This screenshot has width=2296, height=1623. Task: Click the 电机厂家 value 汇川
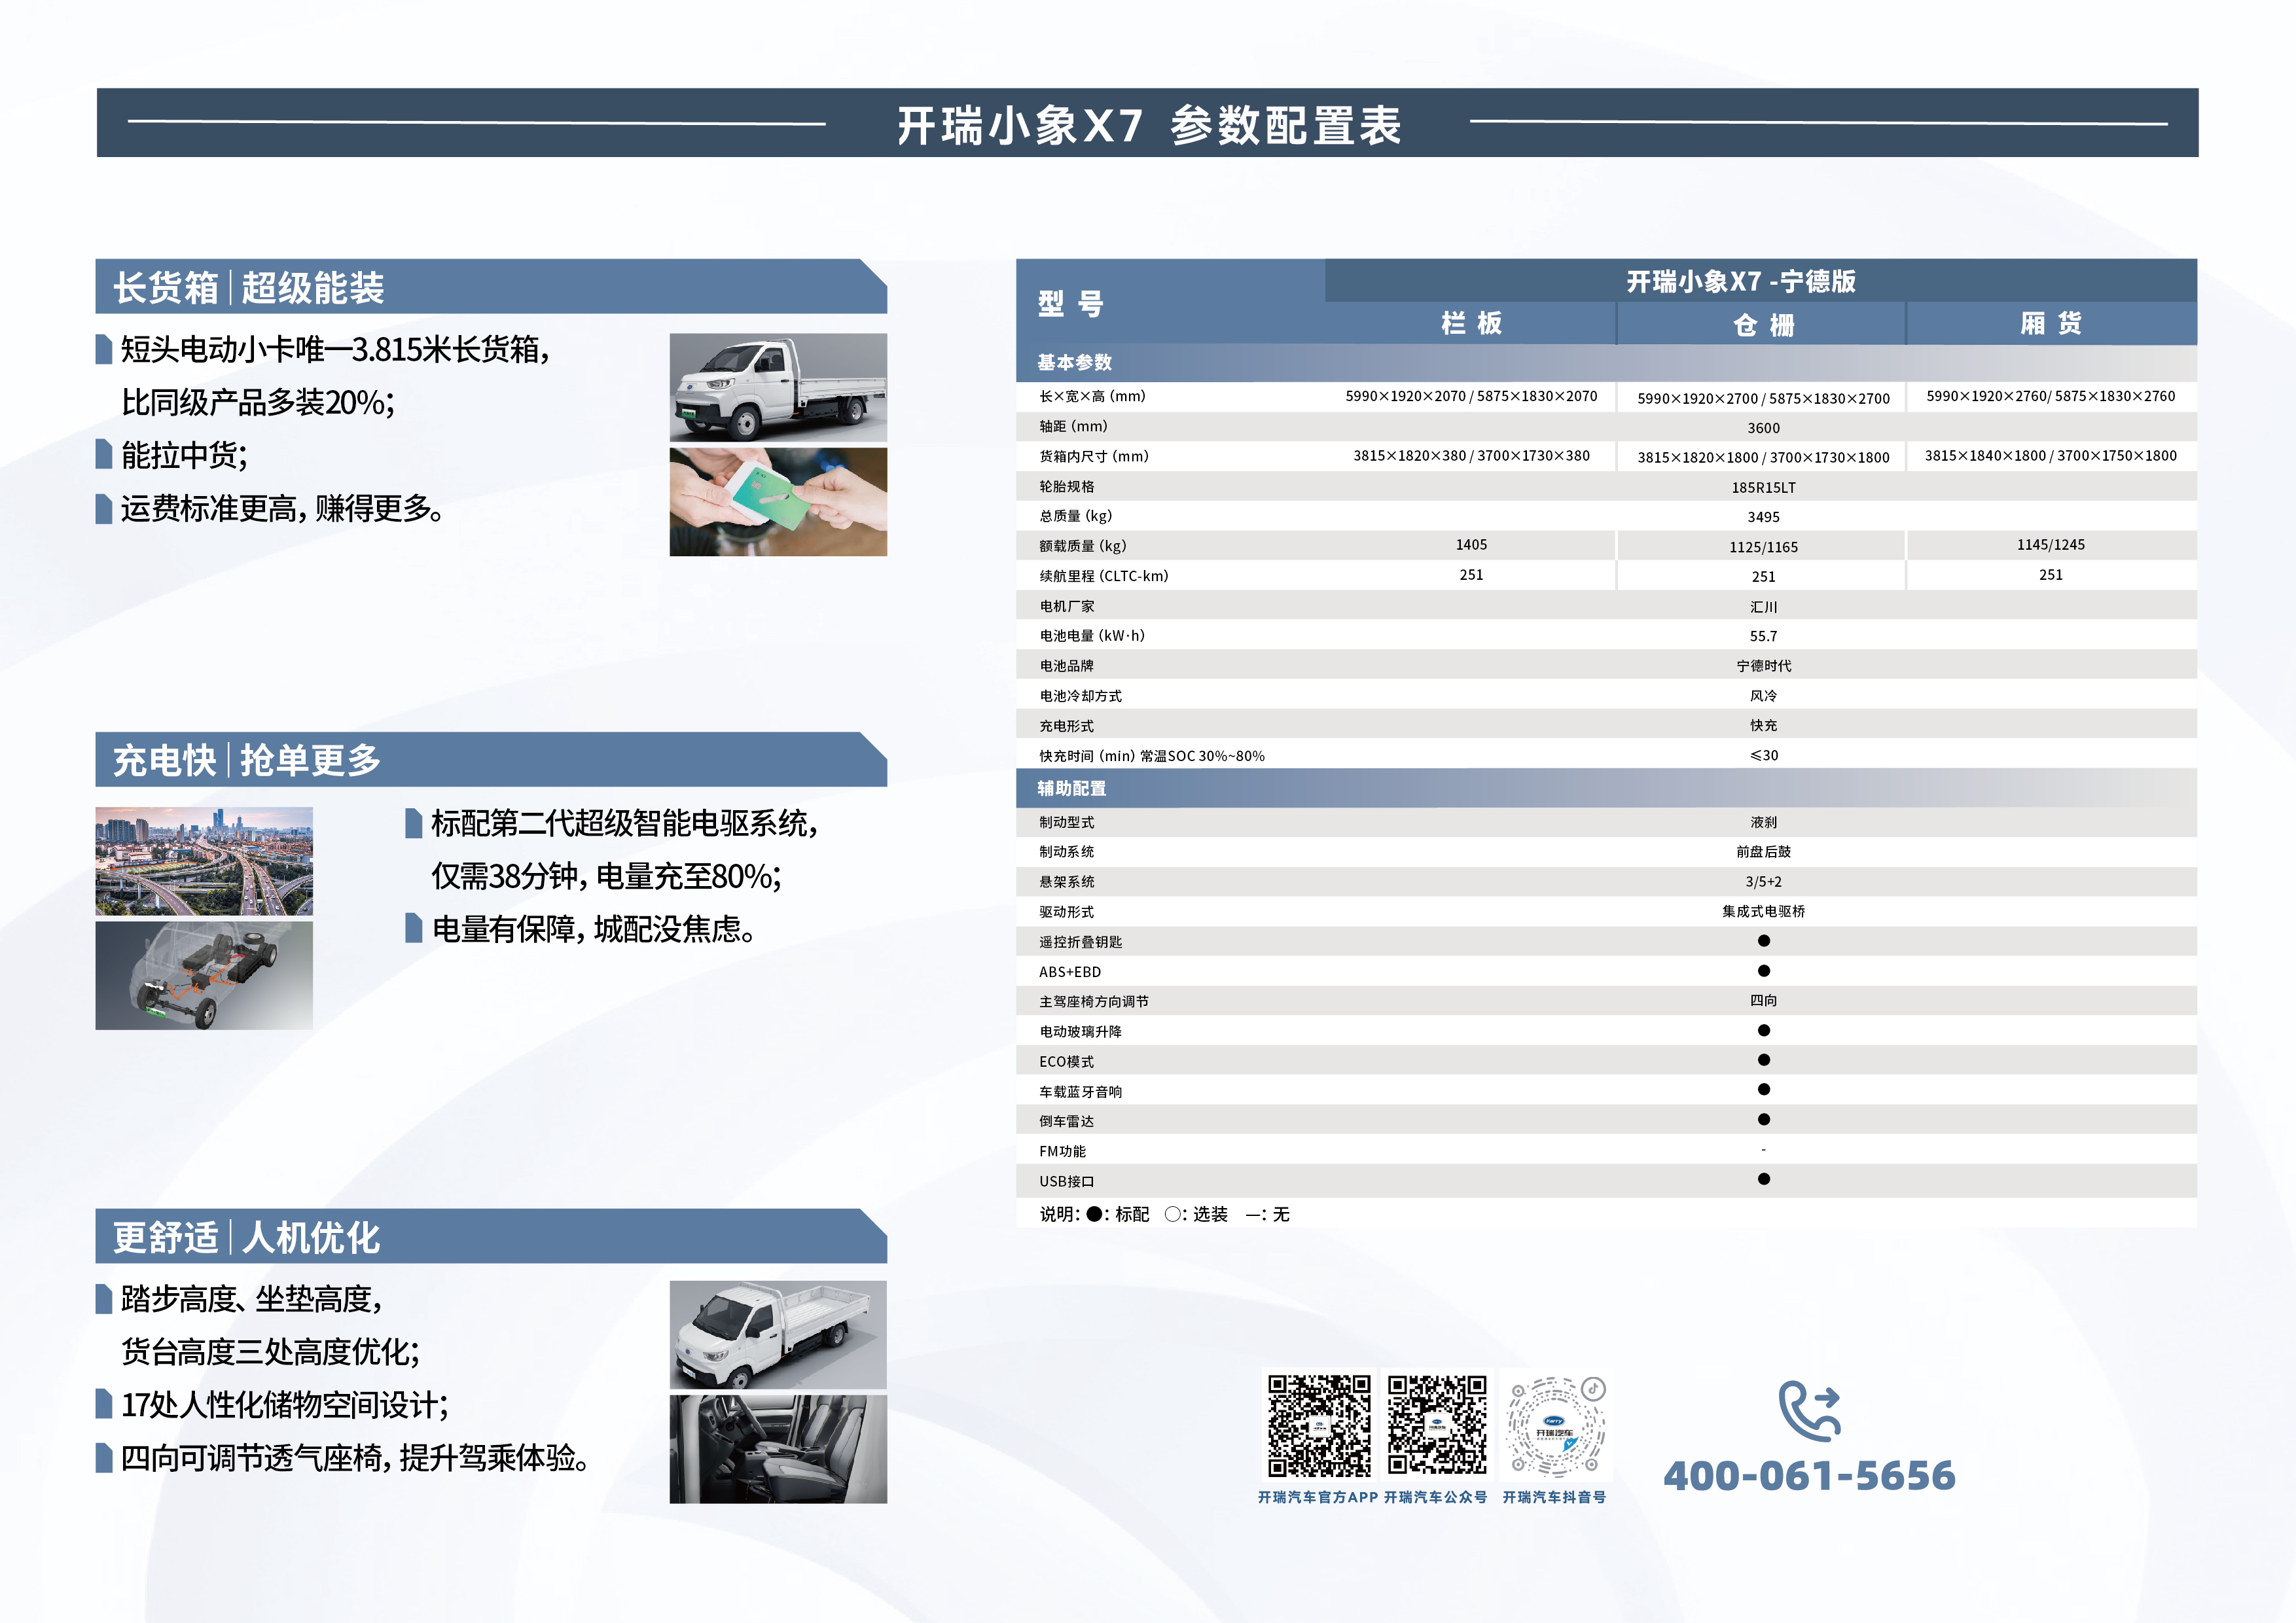coord(1764,607)
